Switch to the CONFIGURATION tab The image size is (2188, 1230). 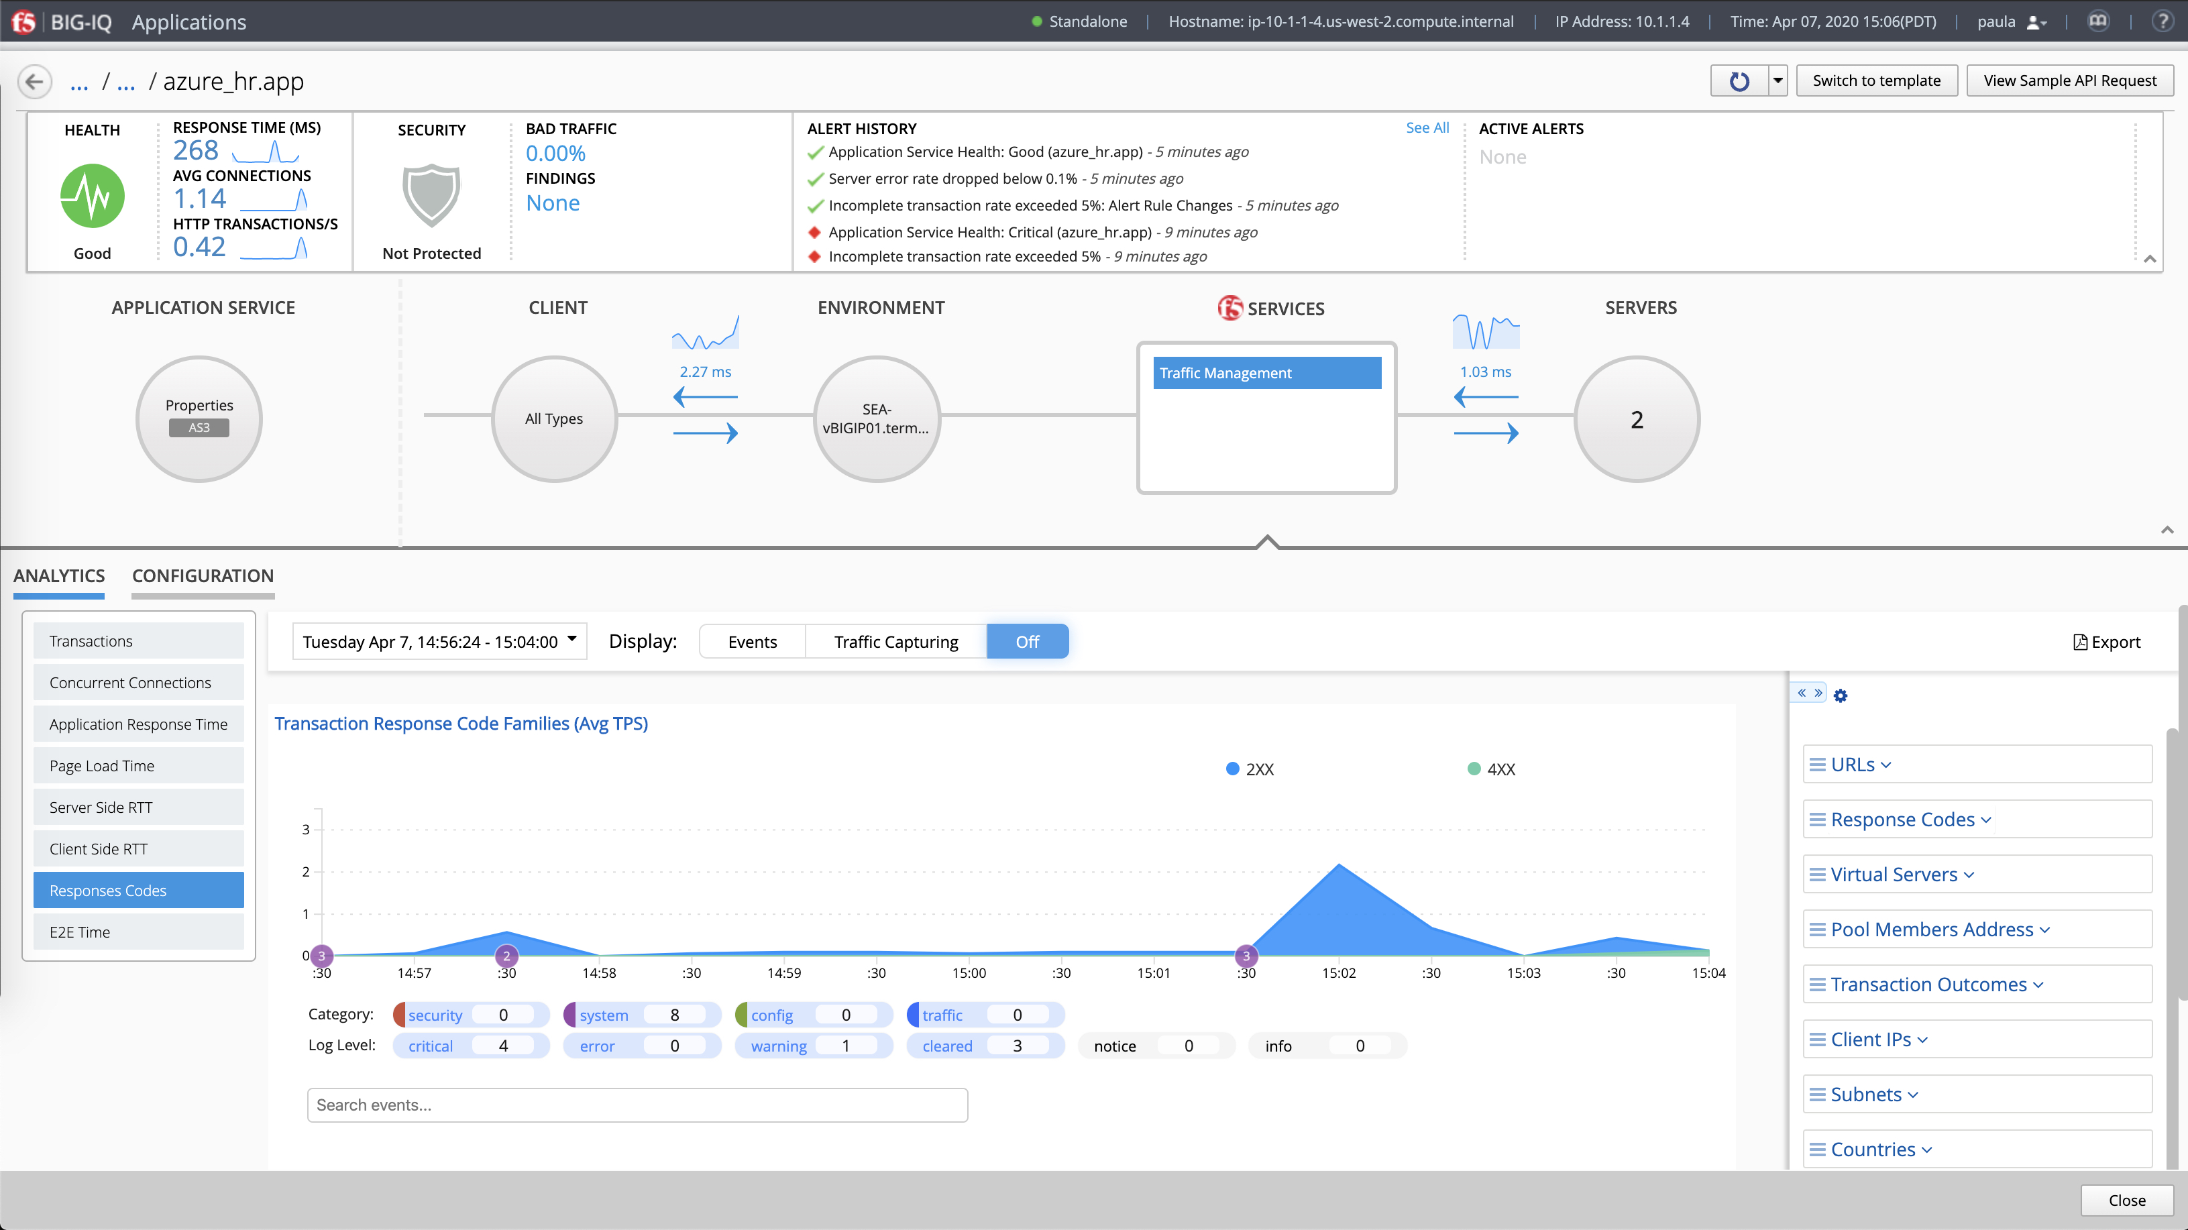coord(202,576)
